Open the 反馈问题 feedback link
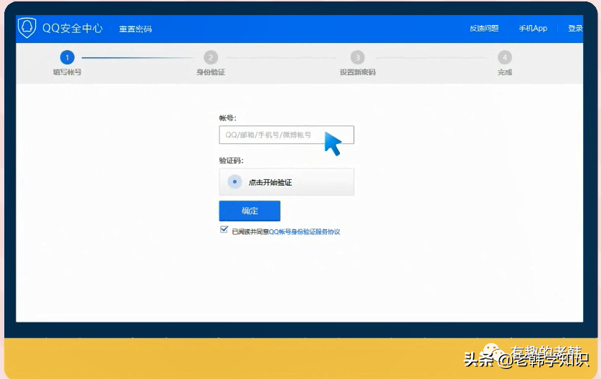601x379 pixels. [x=484, y=29]
